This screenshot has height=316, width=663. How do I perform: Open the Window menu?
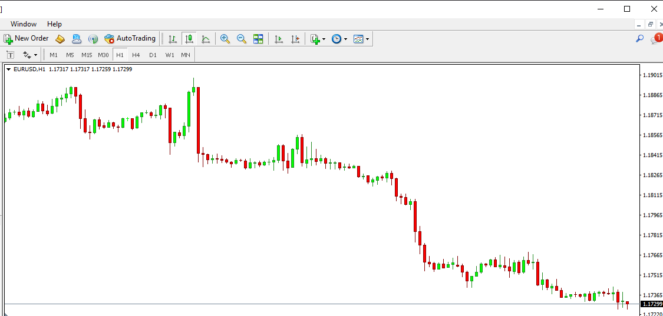pyautogui.click(x=24, y=24)
